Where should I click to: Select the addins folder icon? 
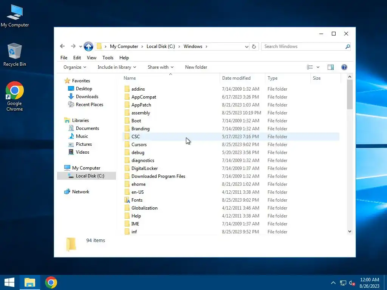[x=127, y=89]
